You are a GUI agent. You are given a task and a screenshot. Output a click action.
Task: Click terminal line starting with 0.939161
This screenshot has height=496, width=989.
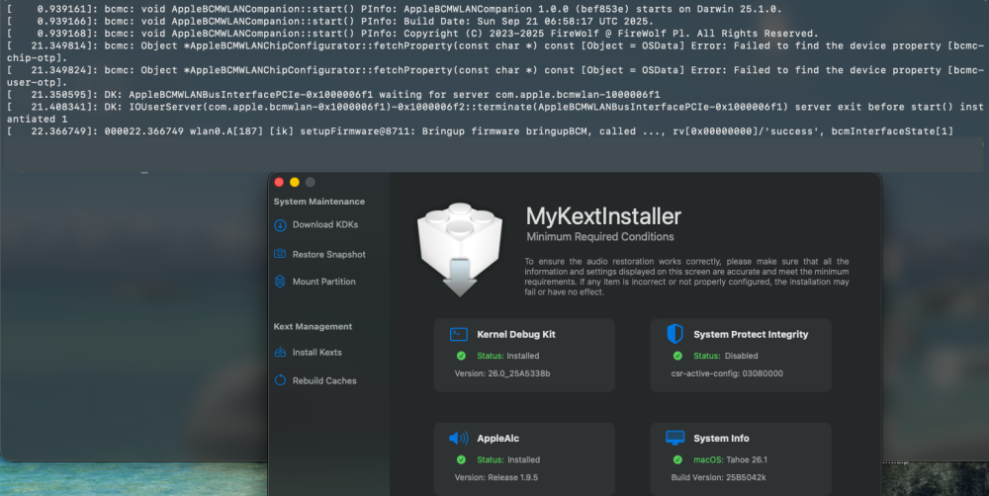coord(395,10)
